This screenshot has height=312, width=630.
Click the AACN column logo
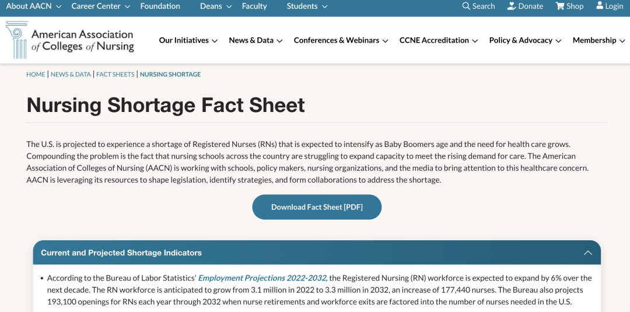click(x=17, y=40)
